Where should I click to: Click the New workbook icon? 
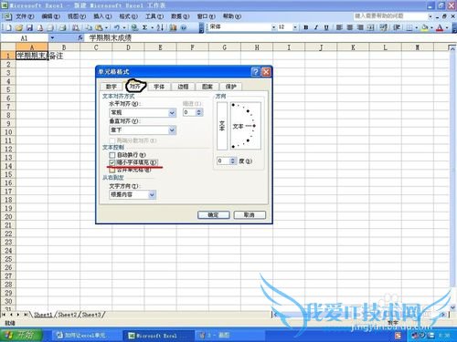click(9, 27)
